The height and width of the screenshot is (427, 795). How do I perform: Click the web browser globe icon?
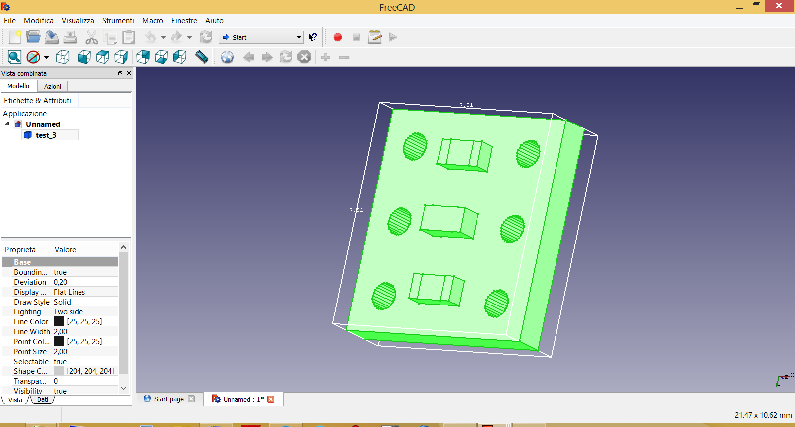coord(227,58)
